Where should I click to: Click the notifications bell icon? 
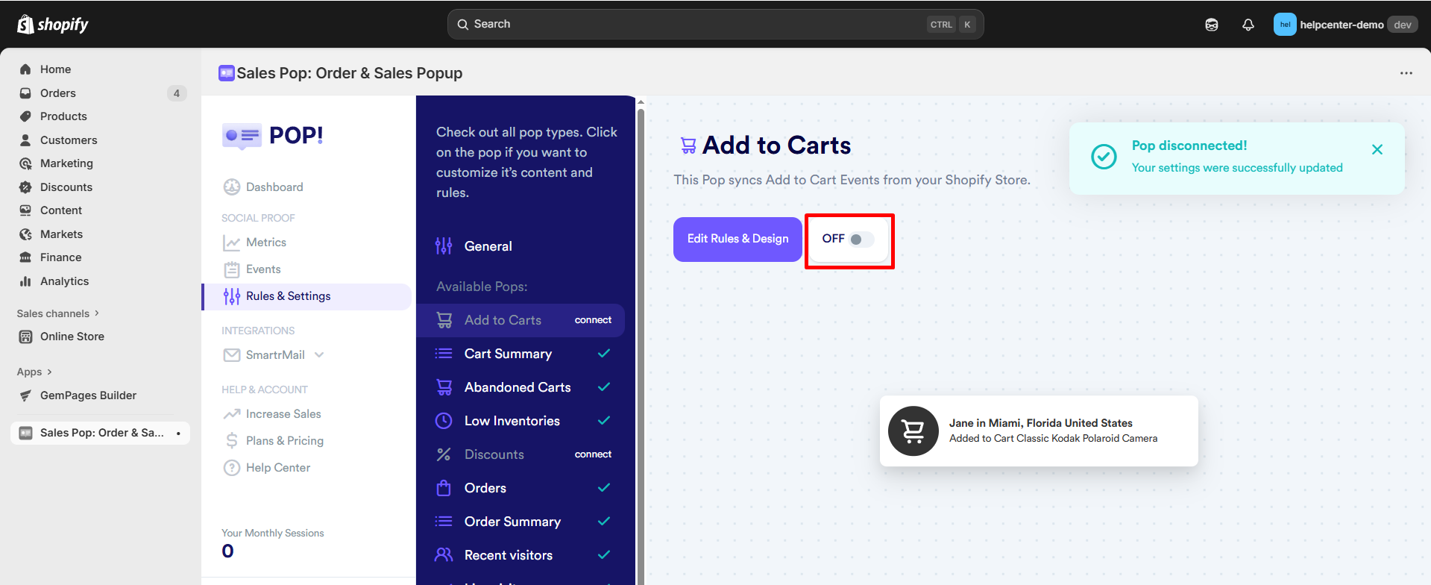[x=1248, y=25]
